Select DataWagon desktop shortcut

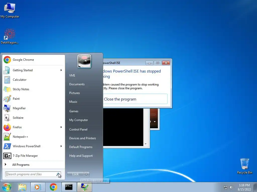[10, 36]
